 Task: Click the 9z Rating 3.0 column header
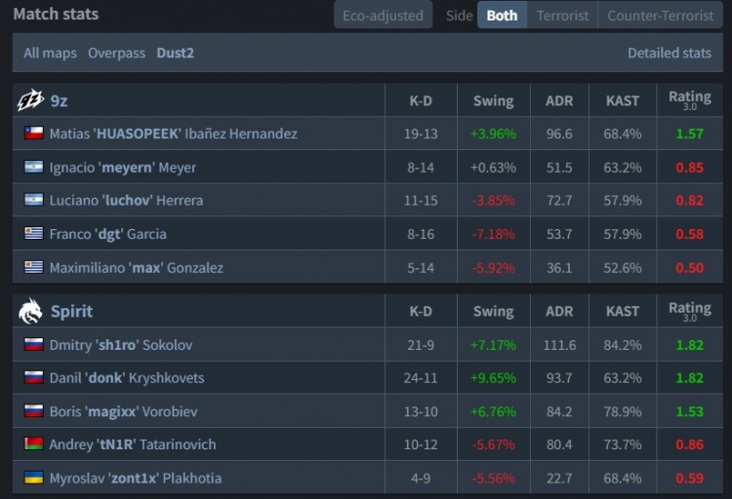(x=689, y=100)
